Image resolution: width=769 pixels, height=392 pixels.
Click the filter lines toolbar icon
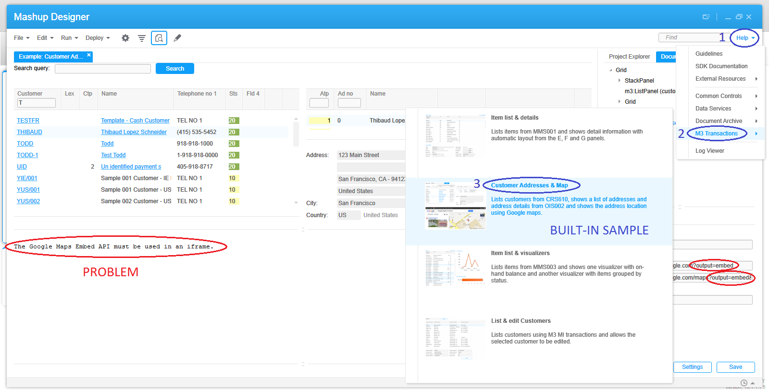pos(142,38)
